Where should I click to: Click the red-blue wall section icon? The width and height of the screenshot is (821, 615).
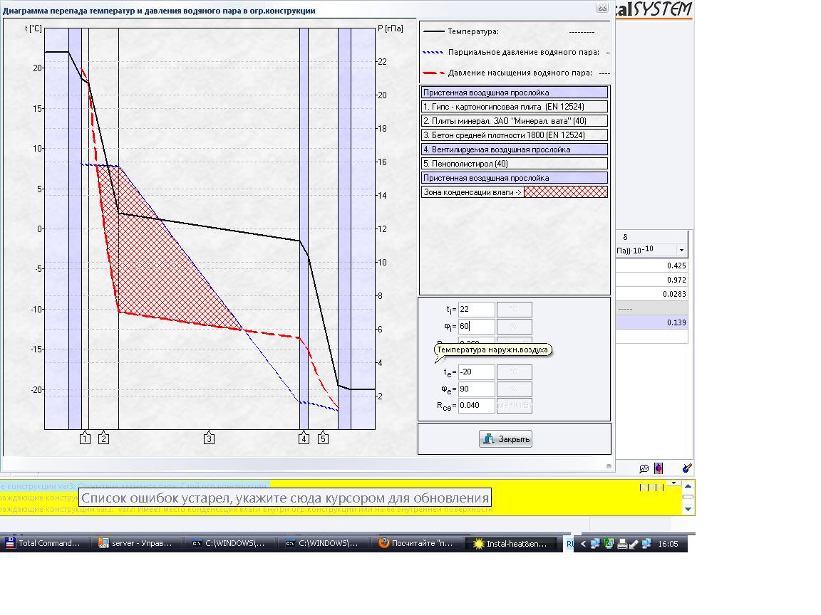pyautogui.click(x=659, y=468)
